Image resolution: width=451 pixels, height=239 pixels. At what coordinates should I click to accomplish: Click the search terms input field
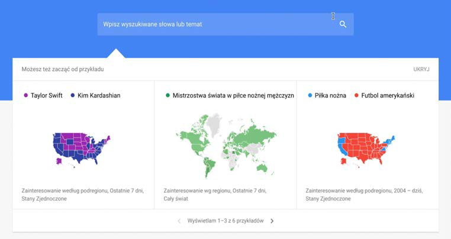pyautogui.click(x=213, y=24)
